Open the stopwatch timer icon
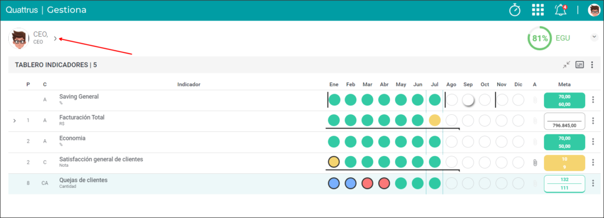604x218 pixels. point(514,10)
